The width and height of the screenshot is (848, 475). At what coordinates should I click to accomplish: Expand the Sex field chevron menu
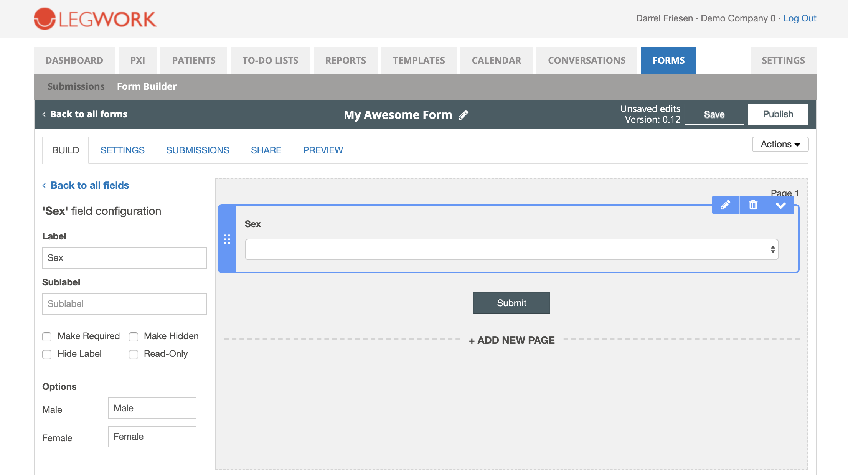pyautogui.click(x=780, y=205)
